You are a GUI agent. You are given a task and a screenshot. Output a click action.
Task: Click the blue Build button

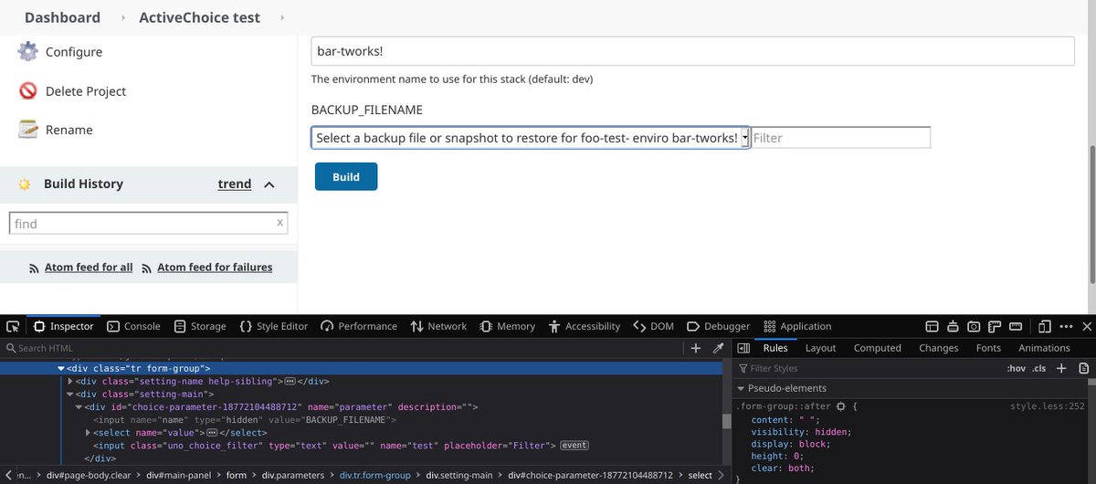pyautogui.click(x=346, y=176)
